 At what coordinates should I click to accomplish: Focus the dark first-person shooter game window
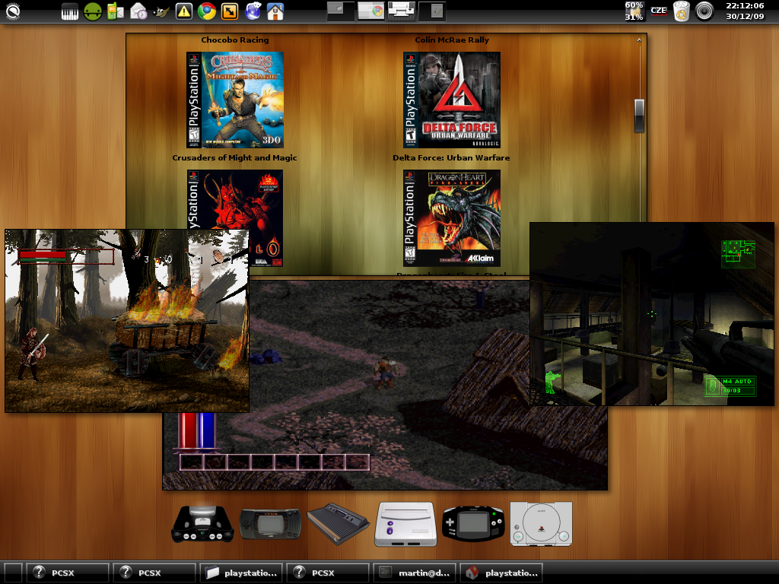point(652,314)
